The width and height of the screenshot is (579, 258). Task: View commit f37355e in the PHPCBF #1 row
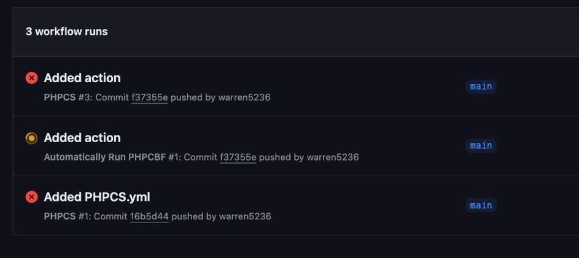pyautogui.click(x=238, y=157)
